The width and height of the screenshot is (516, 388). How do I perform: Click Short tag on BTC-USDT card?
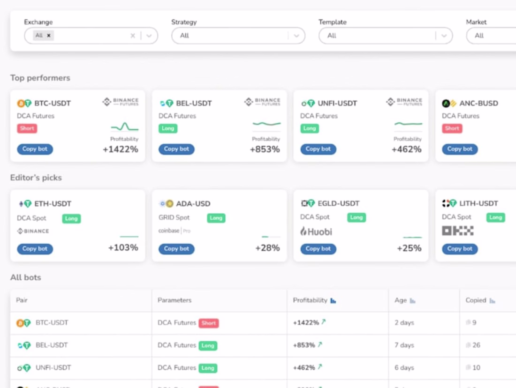27,128
